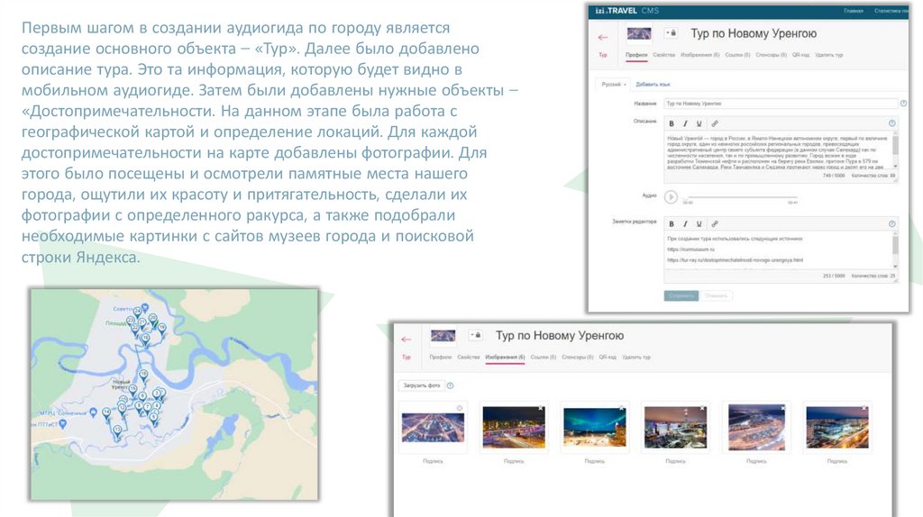Screen dimensions: 923x517
Task: Click the ПТТиСТ pin on the map
Action: 63,423
